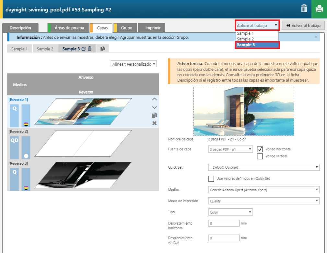Screen dimensions: 327x253
Task: Select the [Reverso 3] layer label
Action: tap(18, 163)
